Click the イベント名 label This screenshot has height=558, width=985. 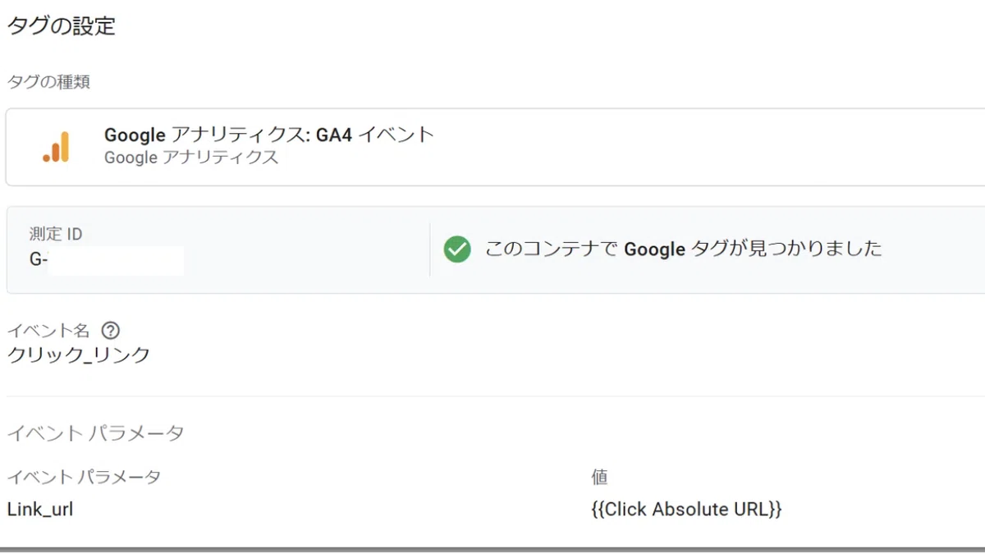48,331
